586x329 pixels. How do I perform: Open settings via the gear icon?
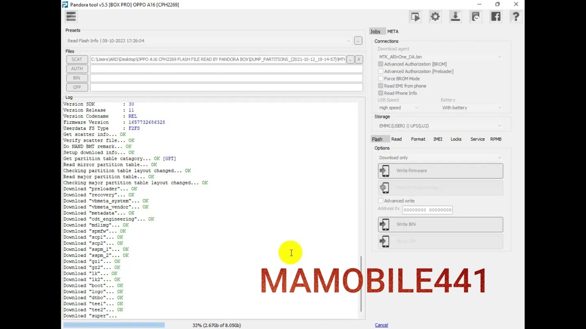pos(435,17)
